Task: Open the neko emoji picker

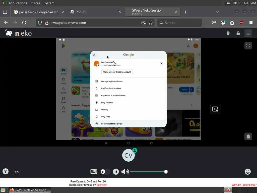Action: coord(248,172)
